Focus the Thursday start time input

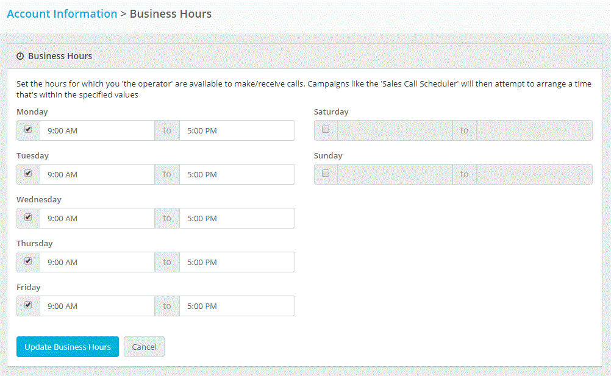tap(97, 262)
